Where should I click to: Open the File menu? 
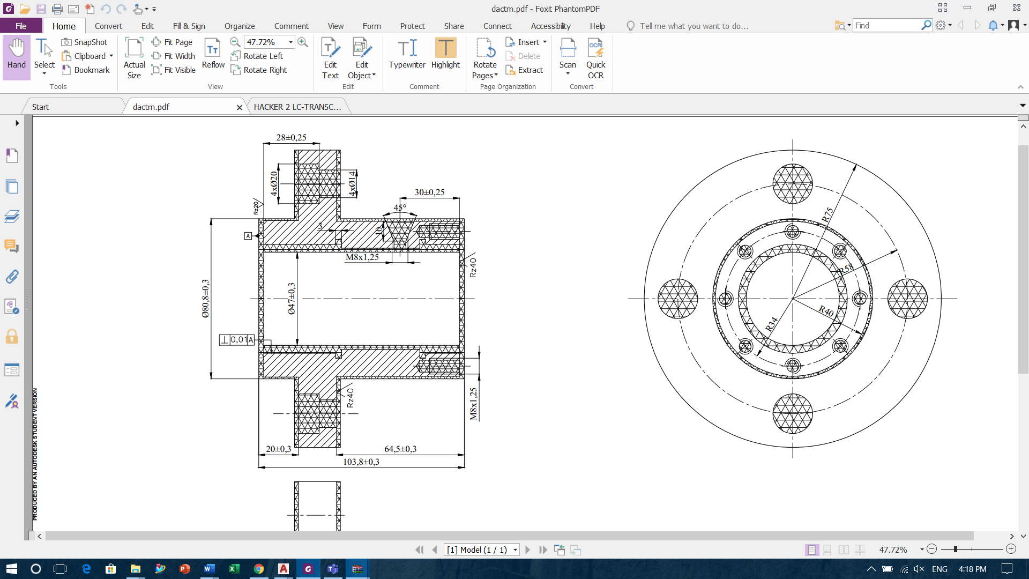(x=21, y=26)
